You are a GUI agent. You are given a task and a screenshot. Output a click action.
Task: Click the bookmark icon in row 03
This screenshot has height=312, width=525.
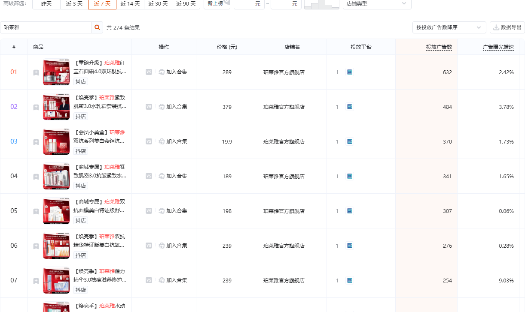(36, 142)
